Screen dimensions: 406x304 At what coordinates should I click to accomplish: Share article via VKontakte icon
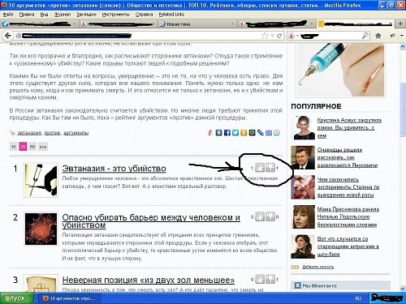(x=218, y=133)
